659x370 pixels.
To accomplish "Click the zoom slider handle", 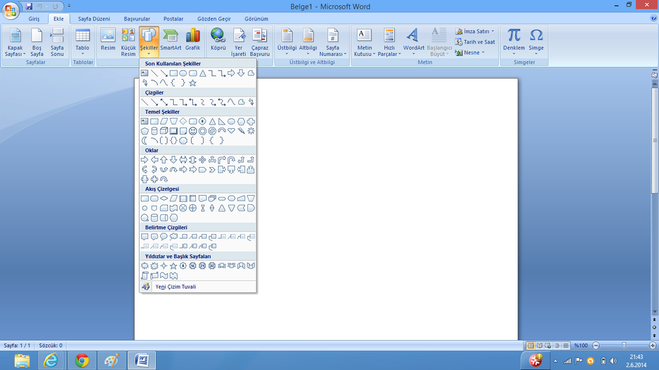I will (624, 345).
